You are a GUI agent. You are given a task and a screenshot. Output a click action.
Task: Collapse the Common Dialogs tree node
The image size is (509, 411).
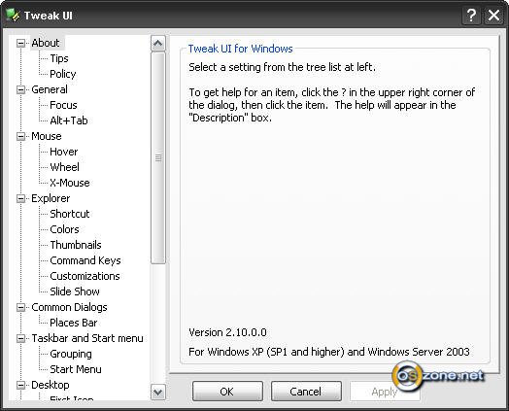coord(20,307)
